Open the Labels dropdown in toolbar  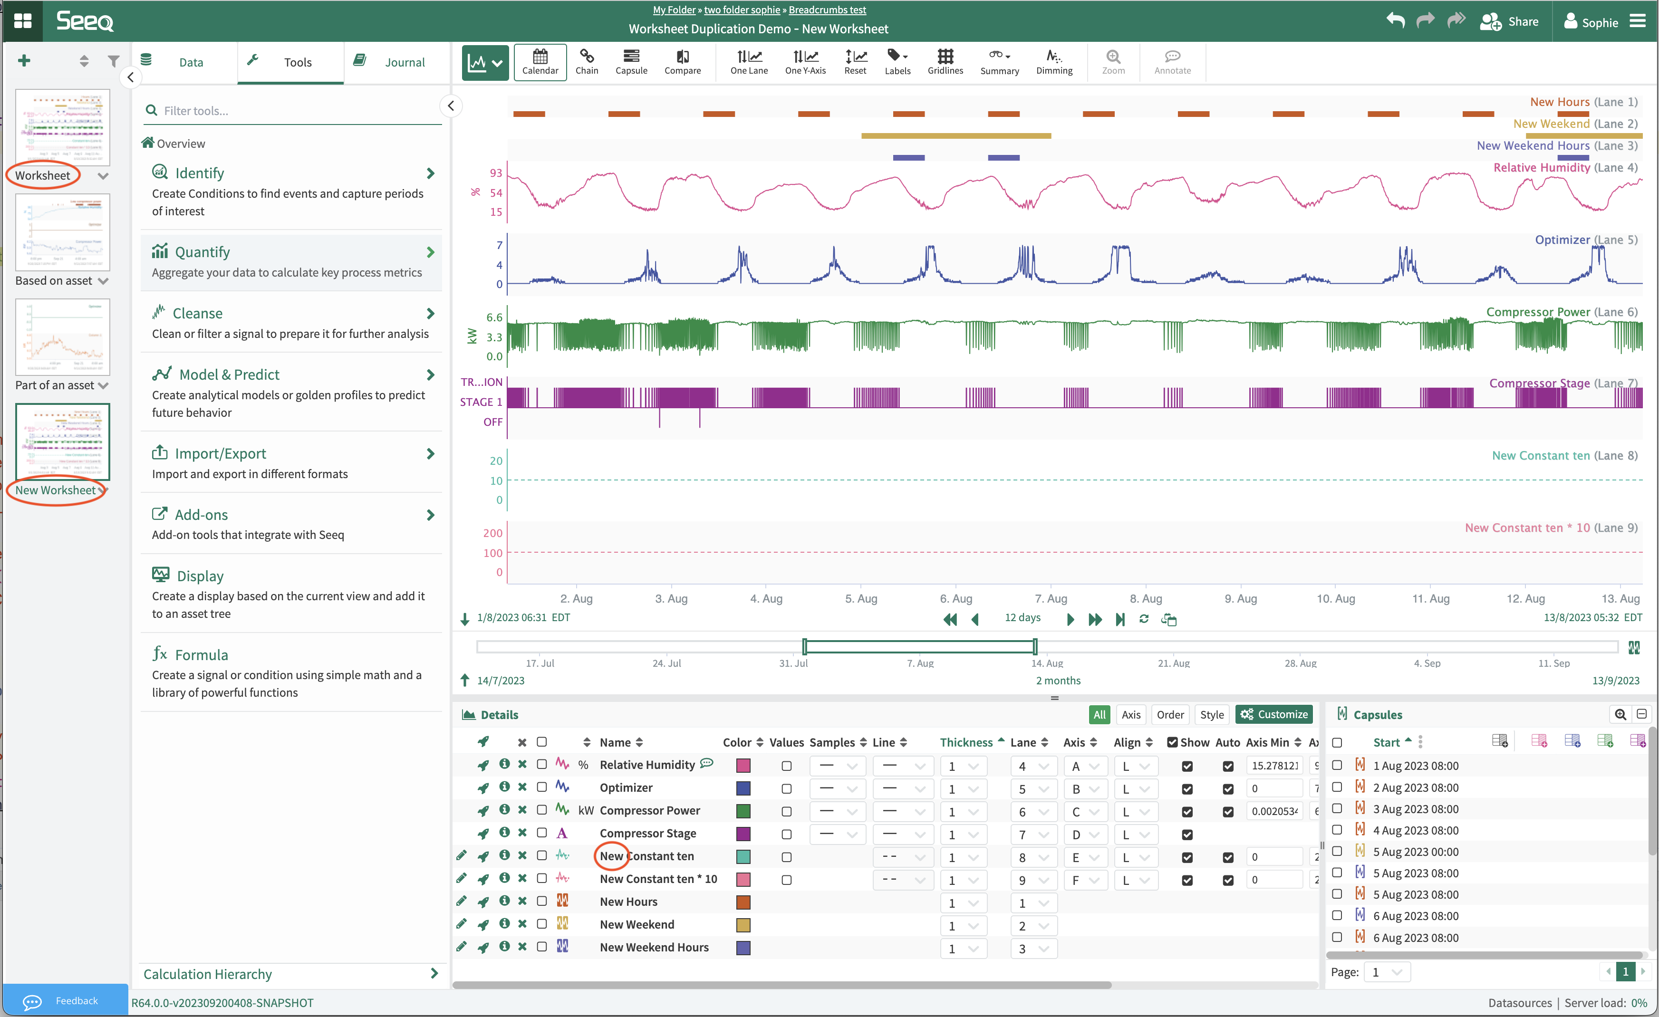[897, 62]
